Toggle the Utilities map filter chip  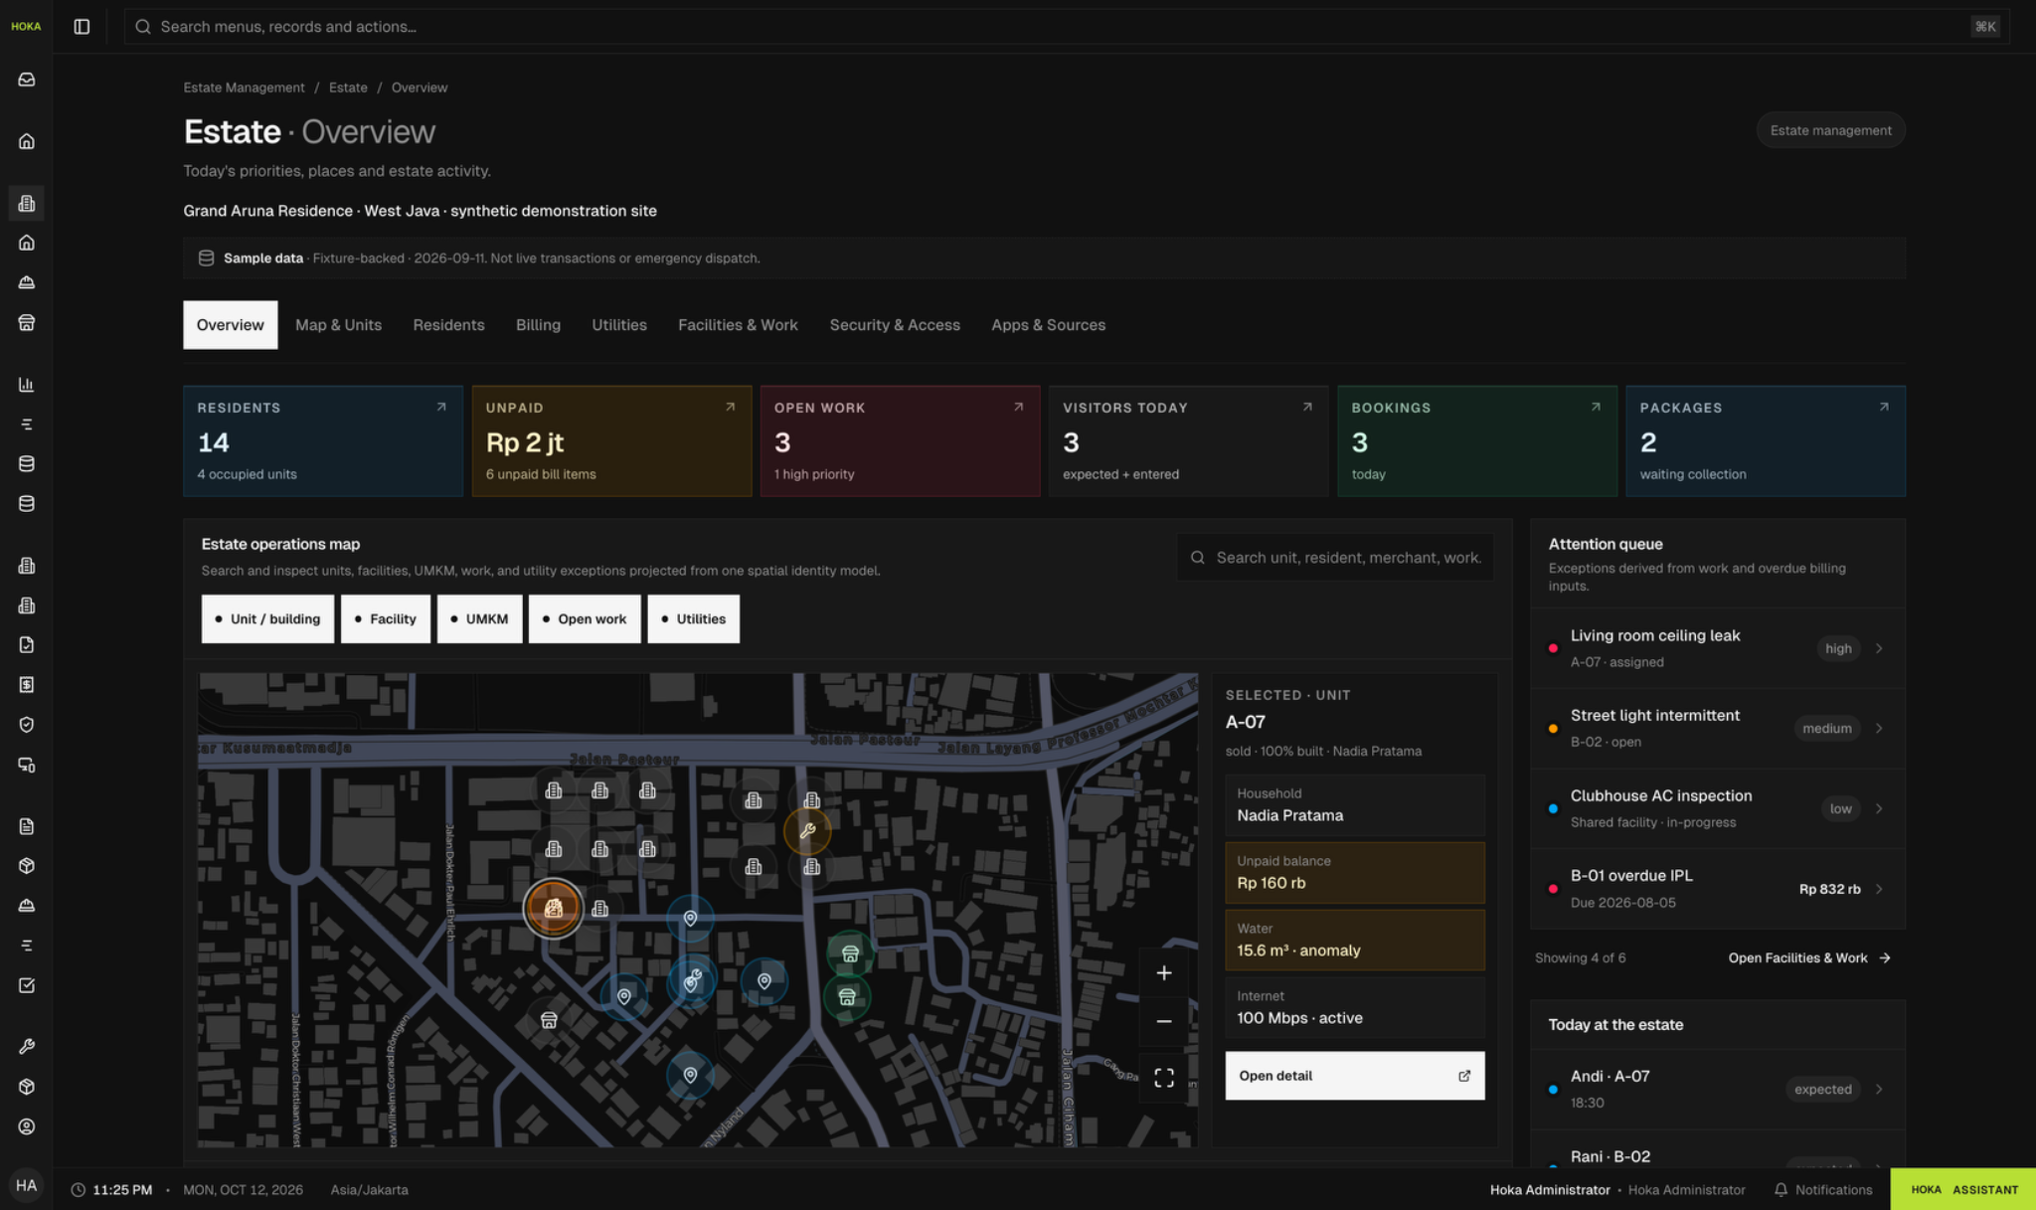point(693,619)
